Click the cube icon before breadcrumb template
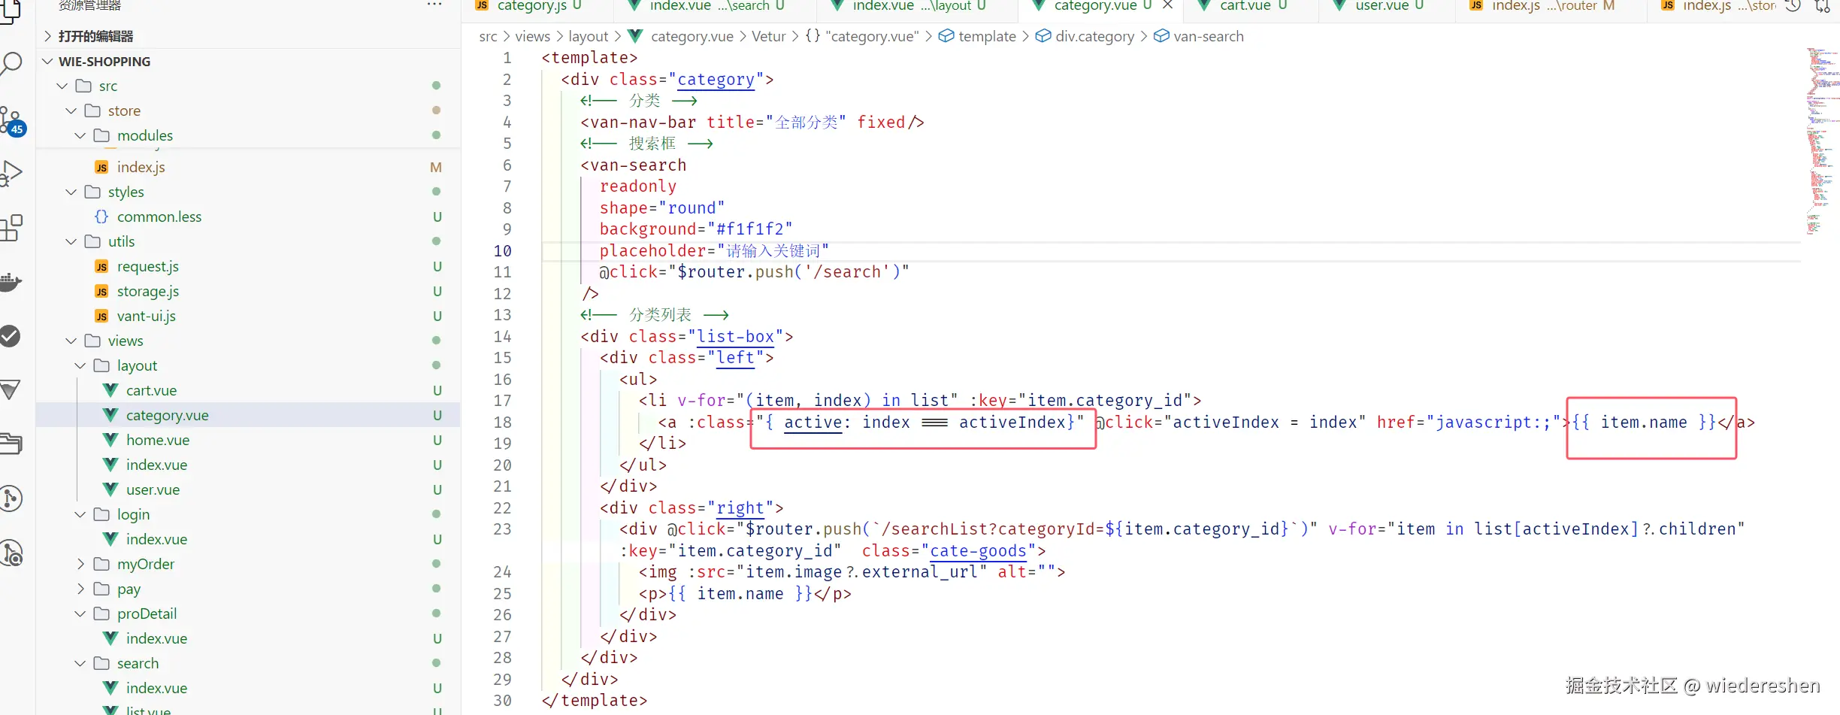 pyautogui.click(x=947, y=36)
